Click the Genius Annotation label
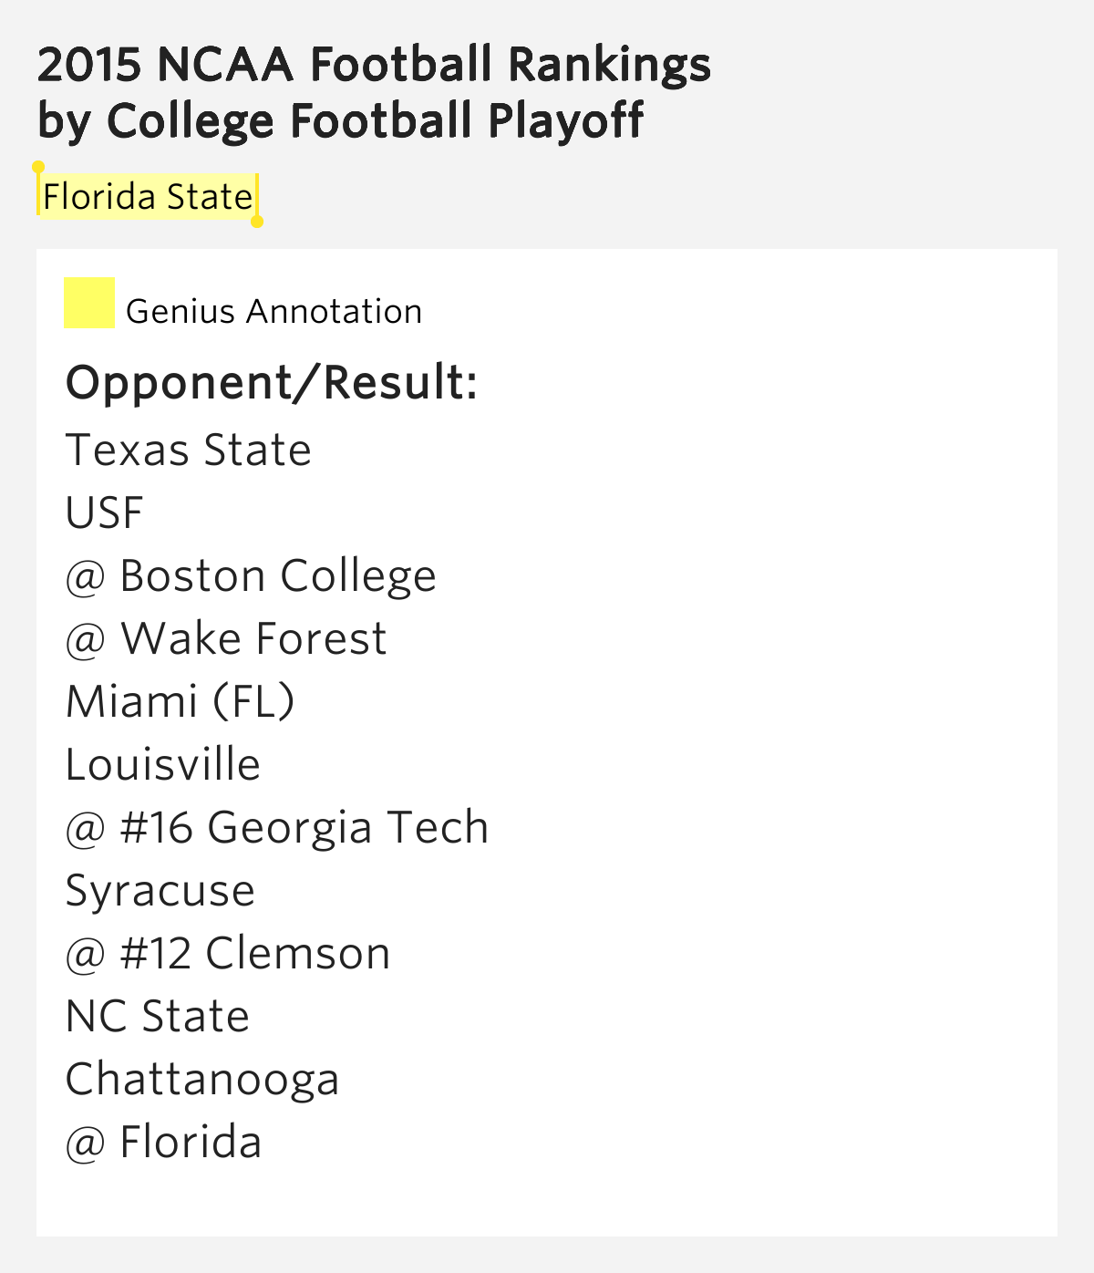This screenshot has width=1094, height=1273. point(273,312)
